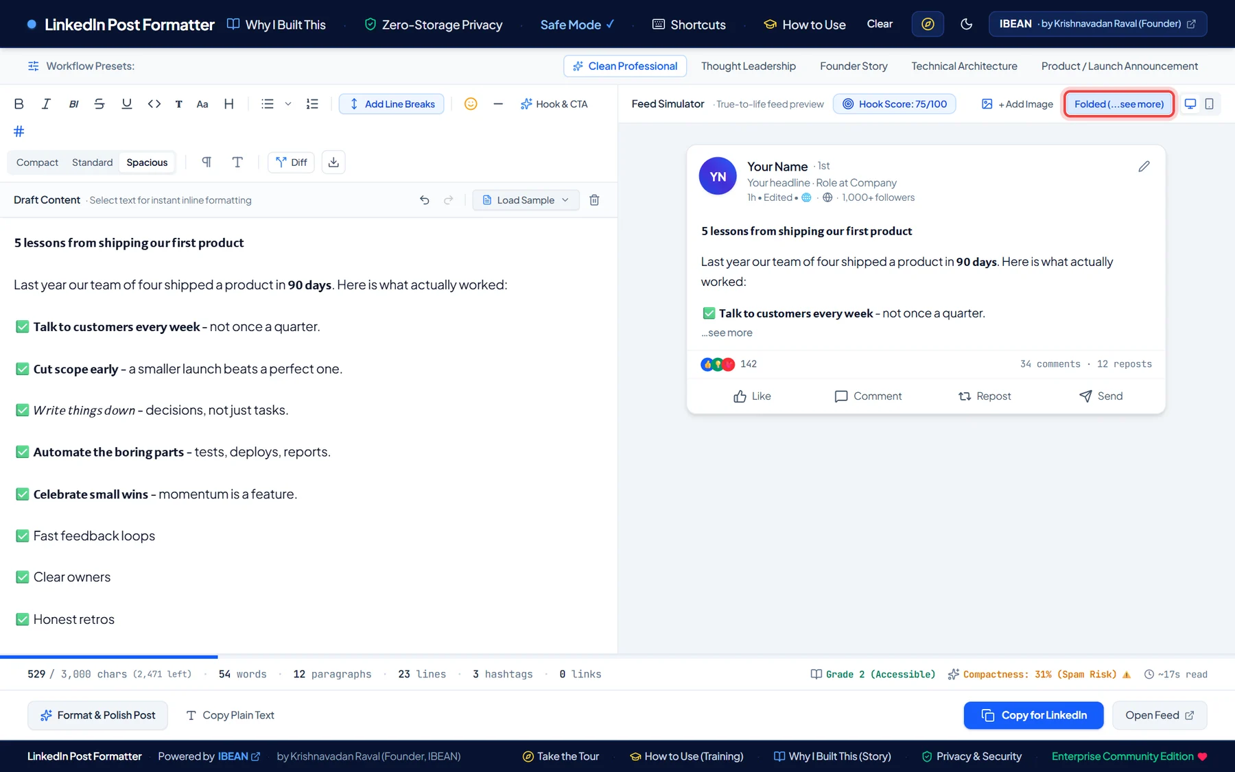Select Compact spacing option

point(37,162)
